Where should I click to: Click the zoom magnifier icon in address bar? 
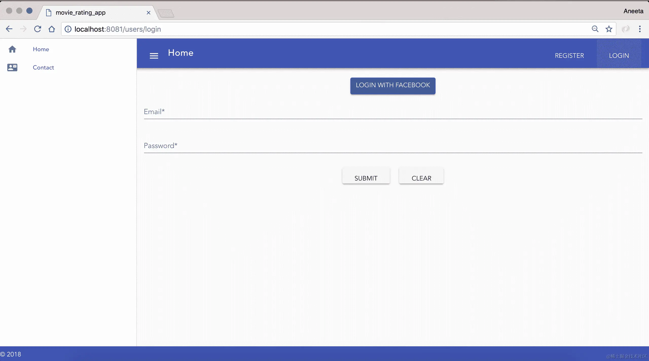coord(595,29)
